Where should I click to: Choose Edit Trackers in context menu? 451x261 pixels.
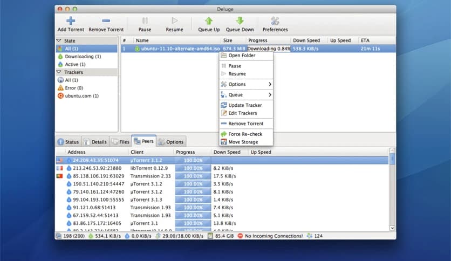coord(246,113)
